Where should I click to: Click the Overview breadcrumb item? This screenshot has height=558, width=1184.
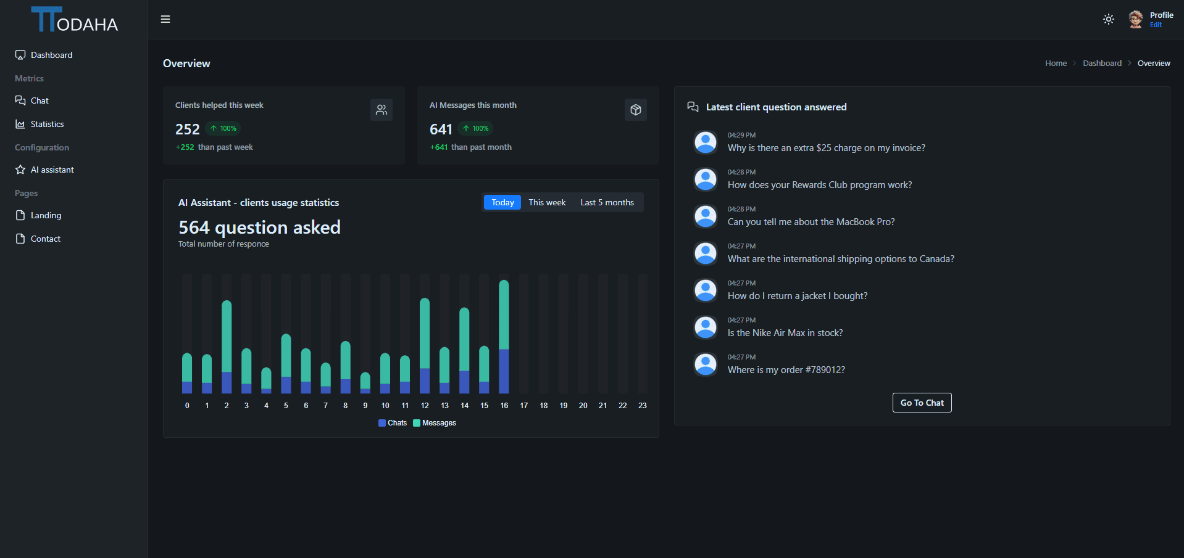coord(1154,63)
